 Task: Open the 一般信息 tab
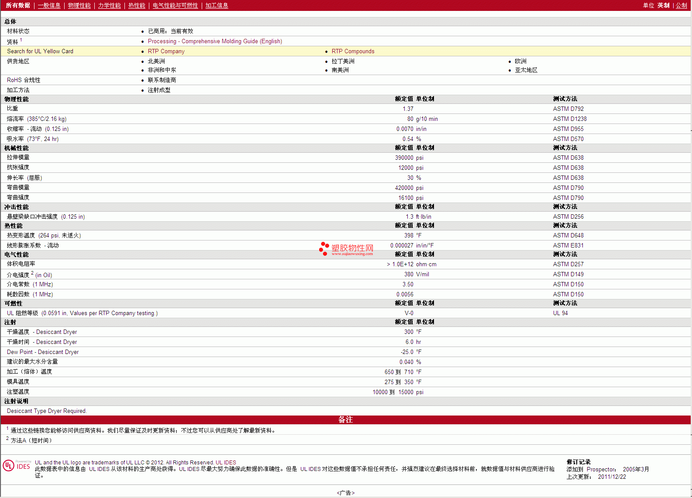click(49, 5)
